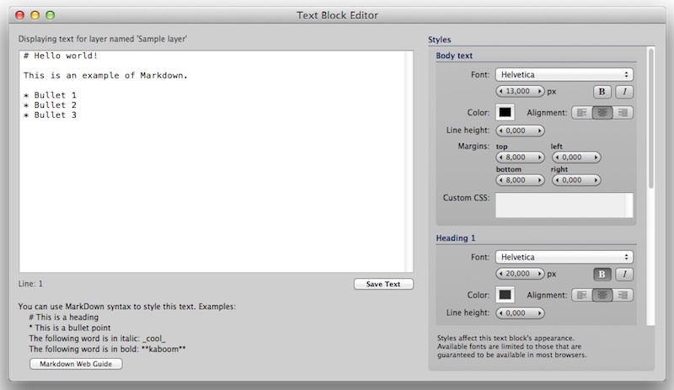
Task: Center-align Heading 1 text
Action: pos(602,295)
